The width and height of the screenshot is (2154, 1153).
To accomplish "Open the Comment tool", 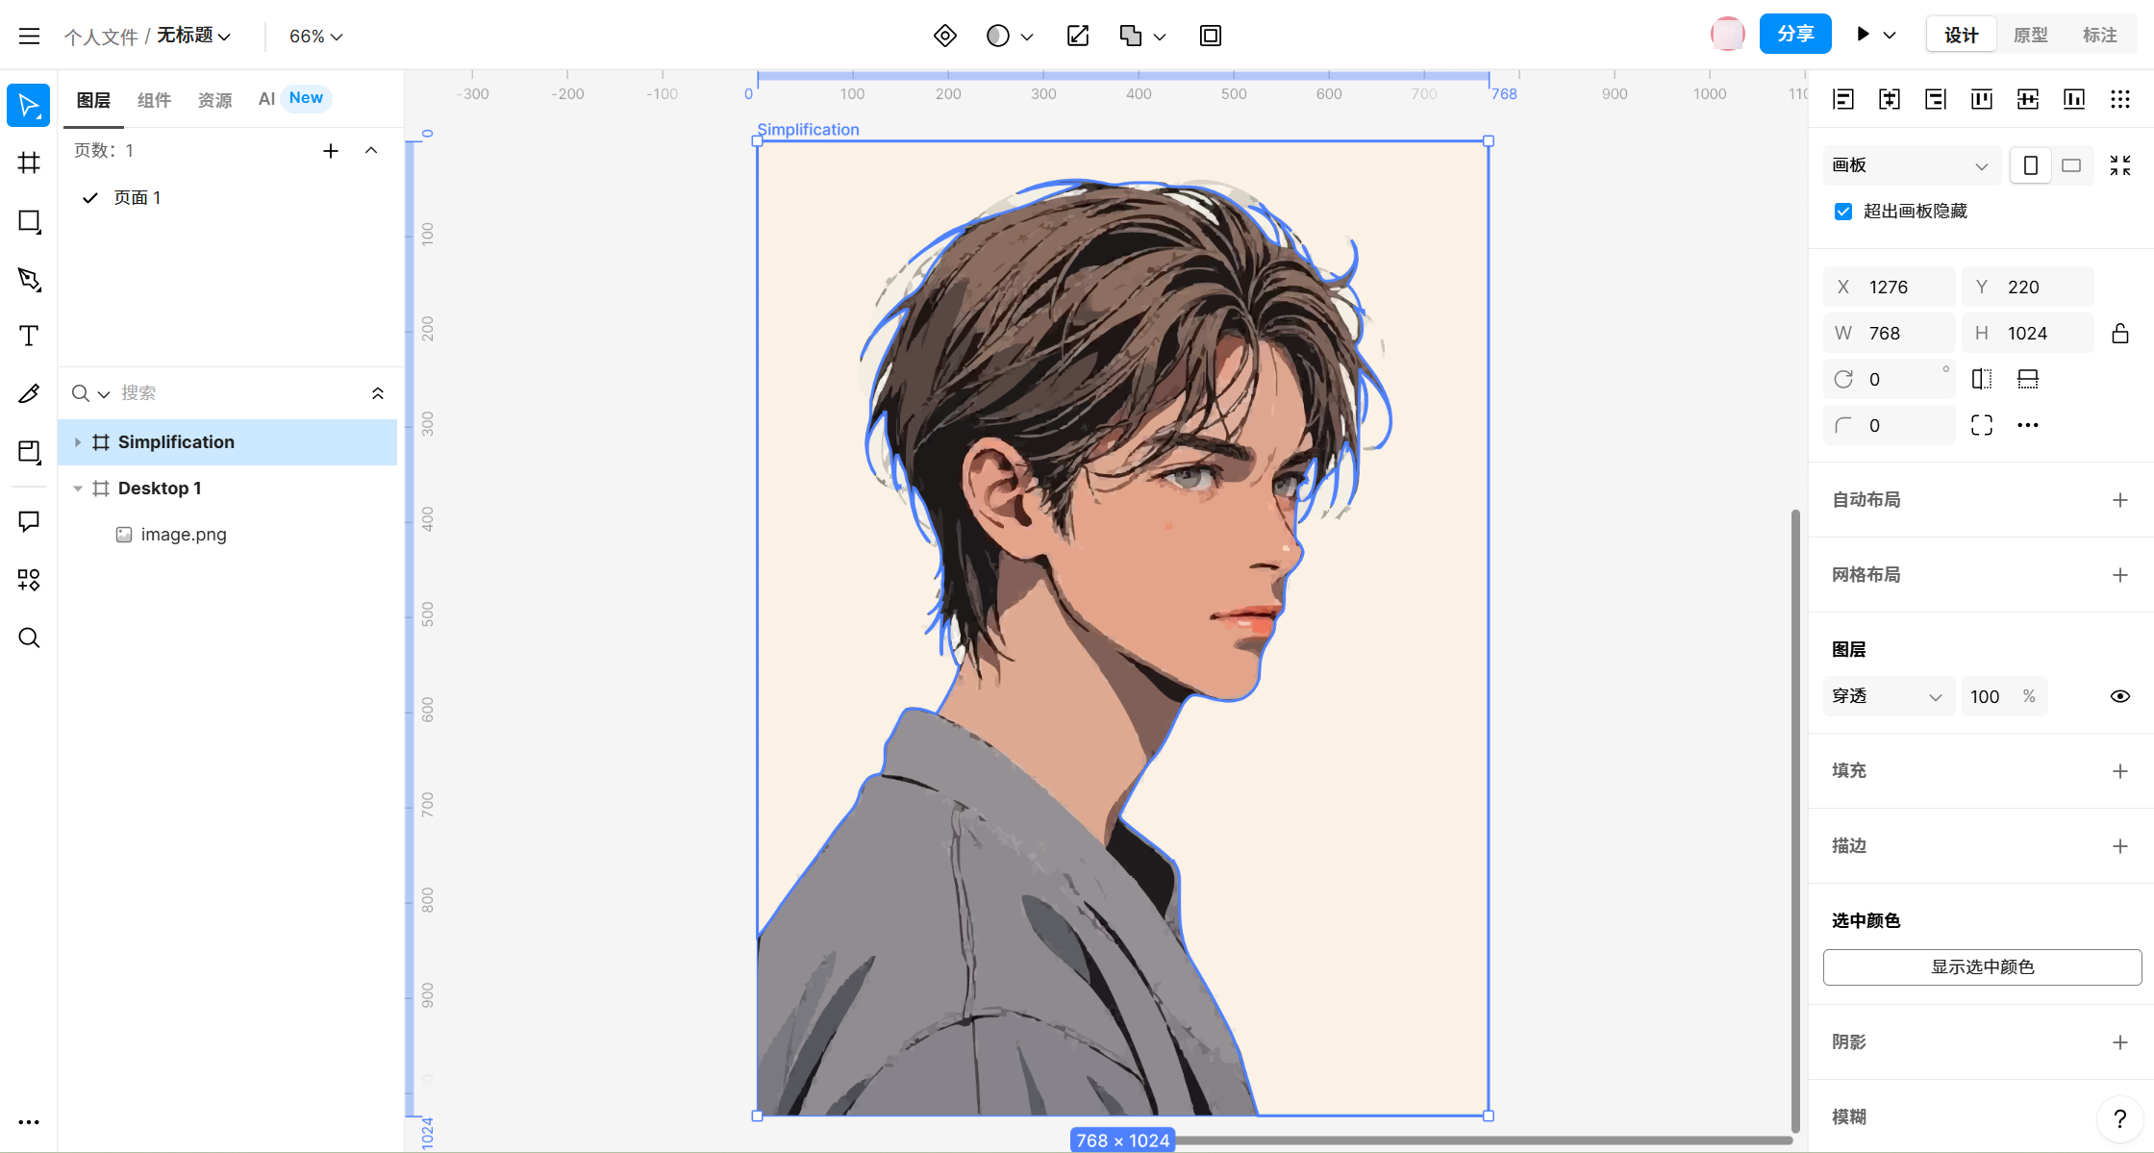I will pos(29,521).
